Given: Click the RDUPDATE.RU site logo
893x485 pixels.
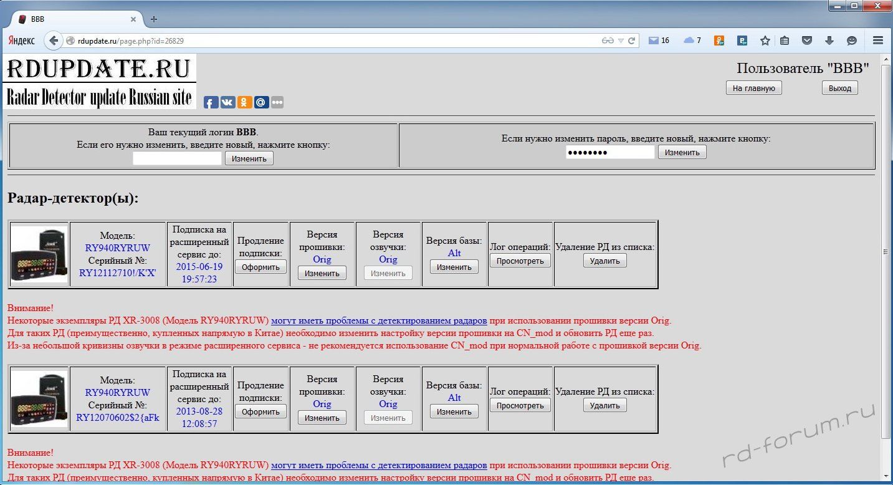Looking at the screenshot, I should click(x=100, y=82).
